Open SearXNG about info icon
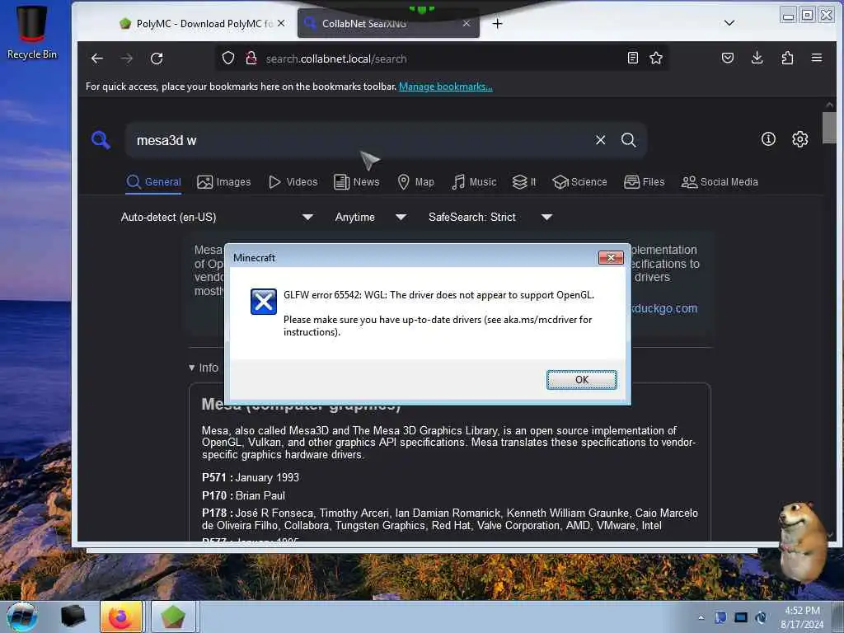Screen dimensions: 844x633 768,138
